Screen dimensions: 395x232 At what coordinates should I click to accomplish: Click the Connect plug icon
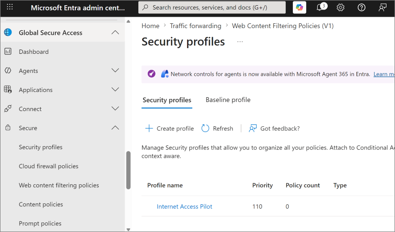(8, 109)
